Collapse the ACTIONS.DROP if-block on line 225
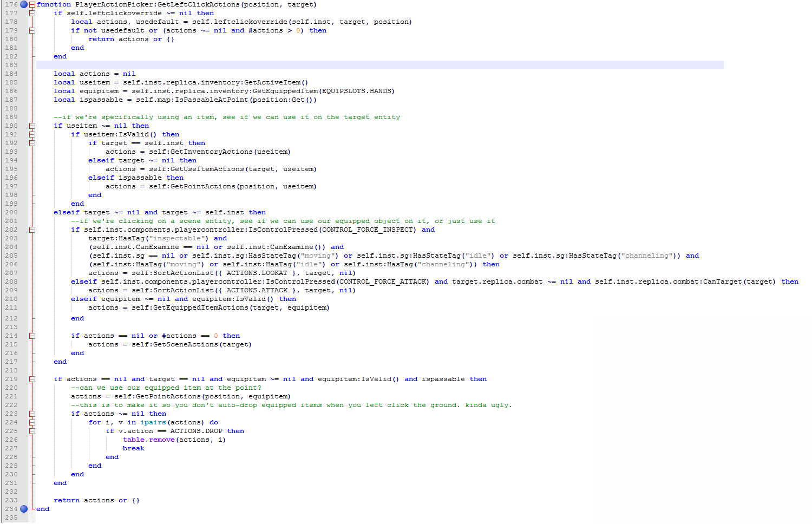Image resolution: width=812 pixels, height=524 pixels. [x=32, y=431]
